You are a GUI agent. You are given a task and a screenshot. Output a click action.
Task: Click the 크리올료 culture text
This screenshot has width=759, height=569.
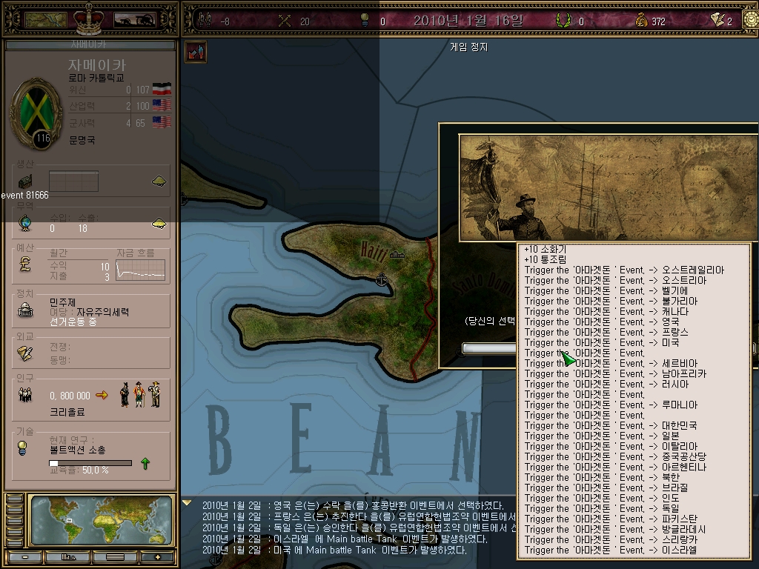tap(67, 412)
